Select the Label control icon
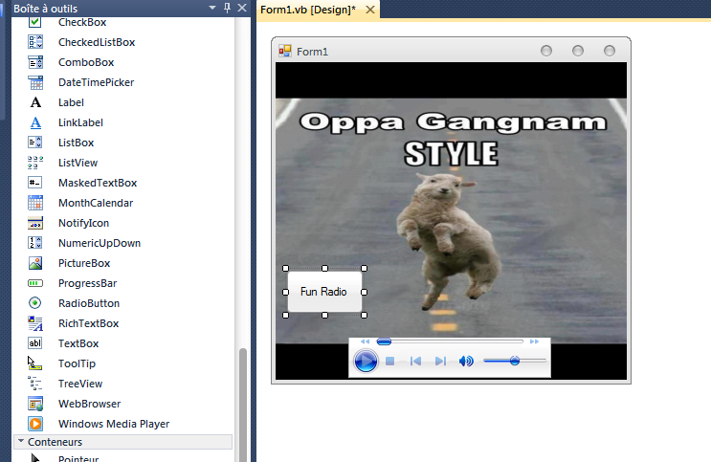711x462 pixels. [34, 102]
